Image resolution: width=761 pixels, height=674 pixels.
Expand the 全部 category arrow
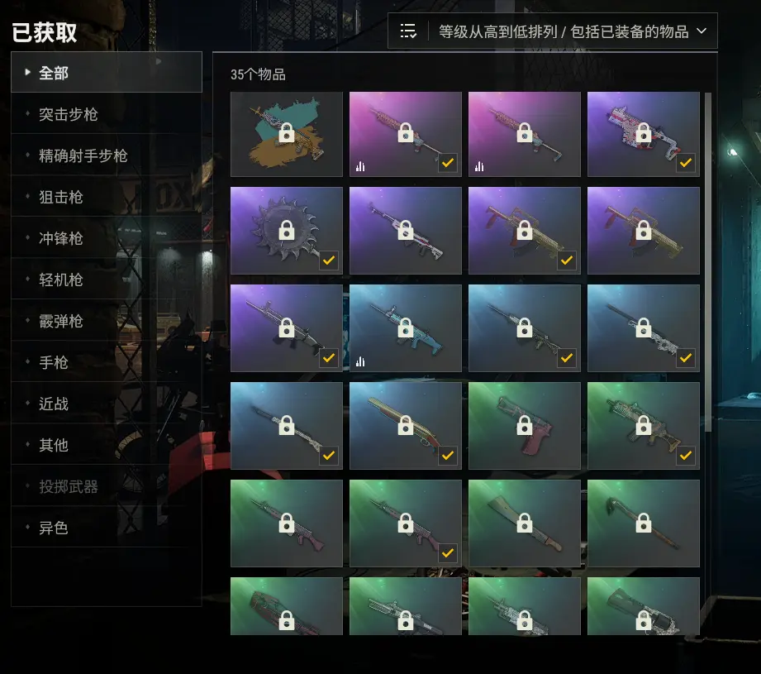(x=27, y=72)
